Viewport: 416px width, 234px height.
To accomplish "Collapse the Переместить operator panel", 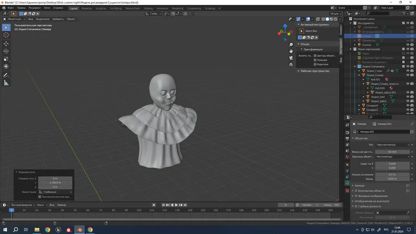I will 17,172.
